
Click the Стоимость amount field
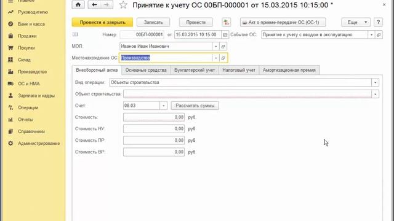pos(154,117)
